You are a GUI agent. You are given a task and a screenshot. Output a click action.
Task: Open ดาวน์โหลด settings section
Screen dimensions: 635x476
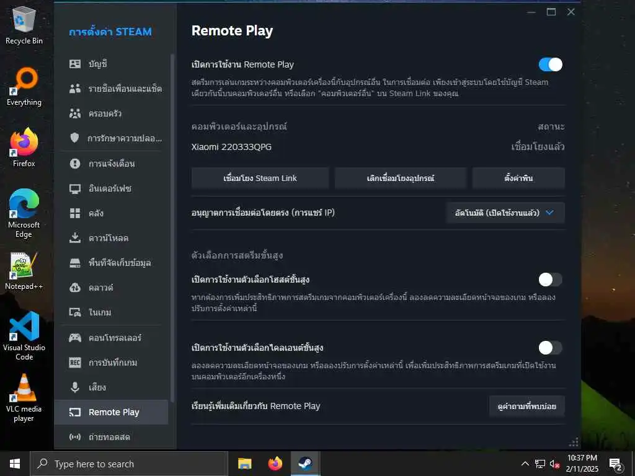pos(111,238)
